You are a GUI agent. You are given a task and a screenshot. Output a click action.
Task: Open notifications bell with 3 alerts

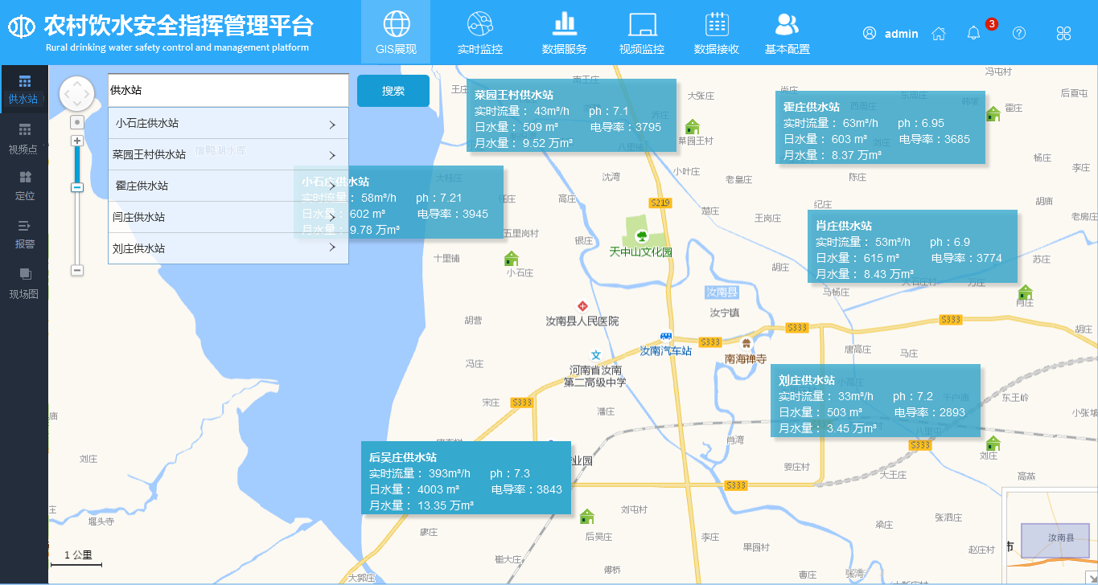click(974, 33)
